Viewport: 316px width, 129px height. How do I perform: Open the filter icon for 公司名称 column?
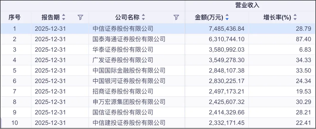(x=176, y=18)
